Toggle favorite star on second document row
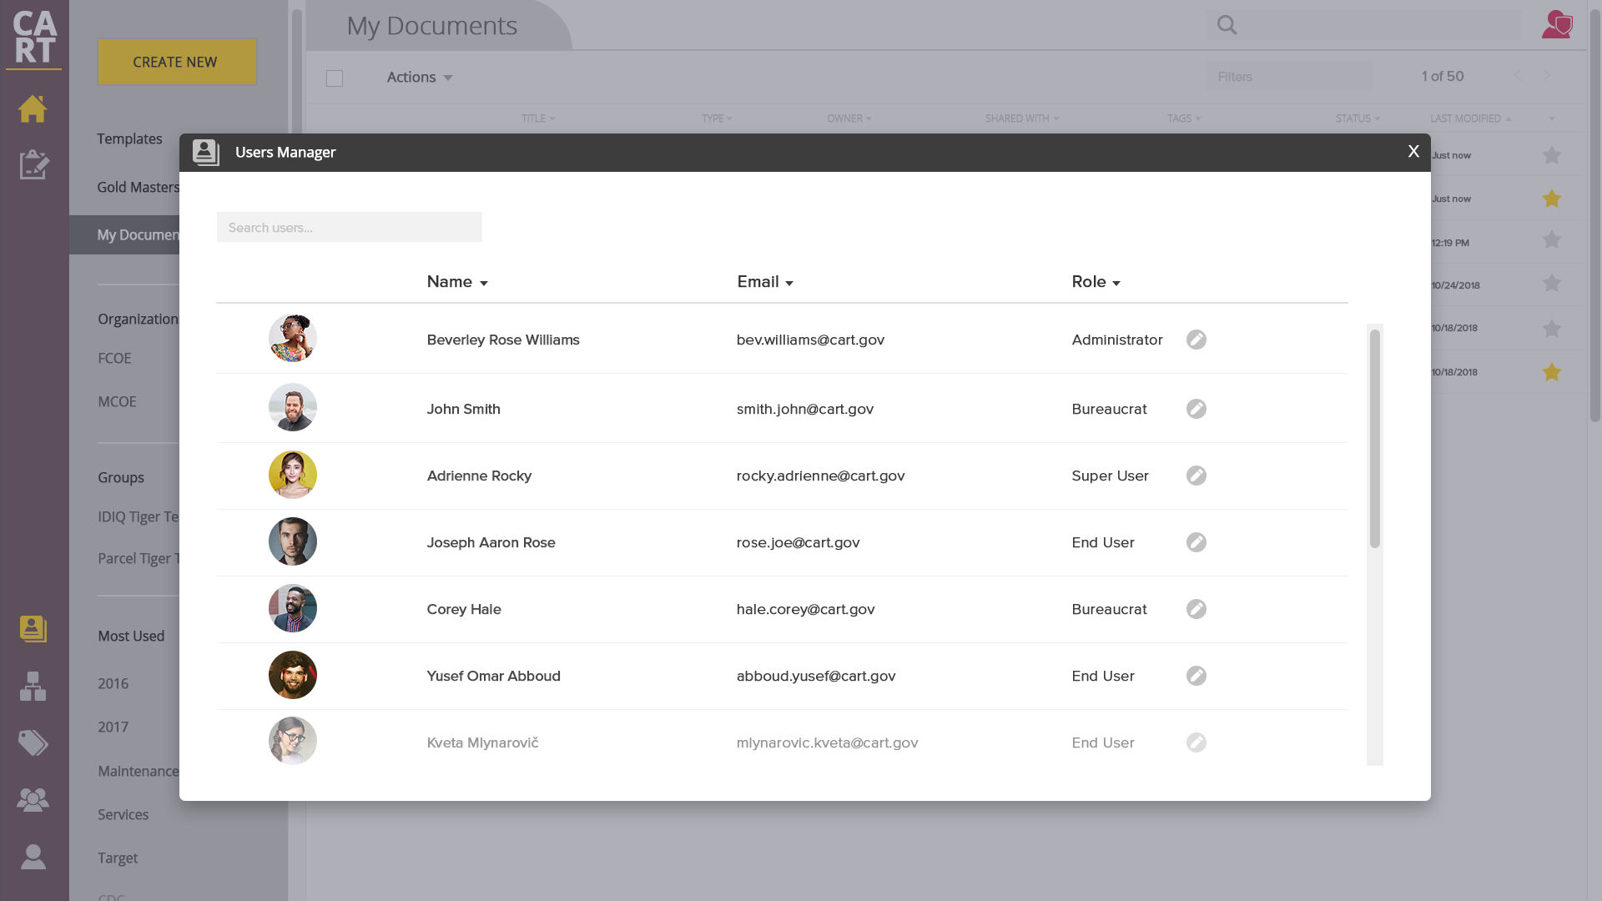 point(1551,199)
